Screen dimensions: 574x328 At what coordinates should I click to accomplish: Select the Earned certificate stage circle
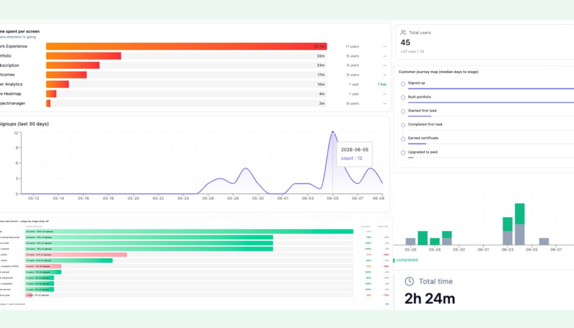click(403, 139)
